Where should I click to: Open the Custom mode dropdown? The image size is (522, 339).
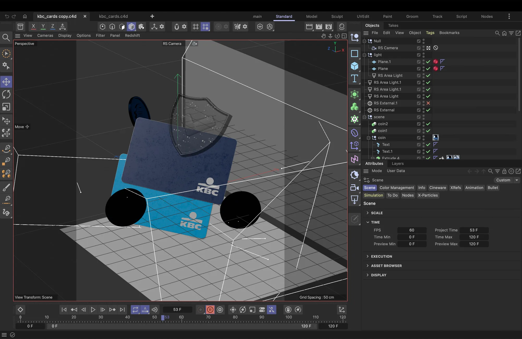506,180
